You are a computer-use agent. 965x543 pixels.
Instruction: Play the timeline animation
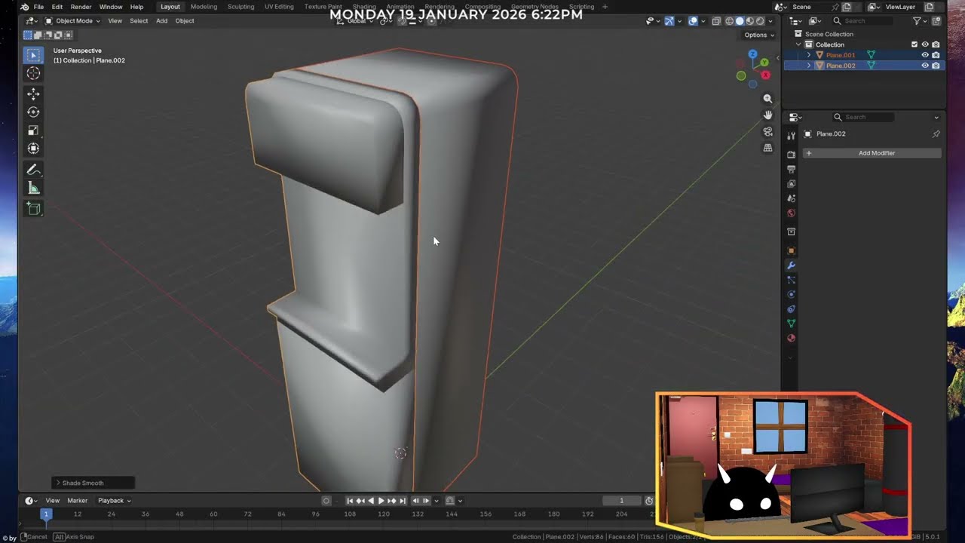[x=381, y=501]
